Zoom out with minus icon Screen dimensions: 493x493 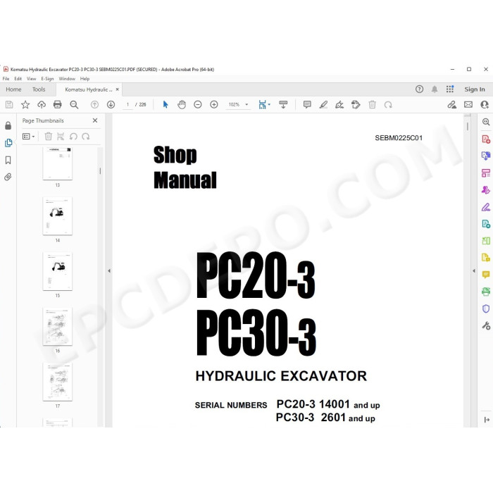198,105
